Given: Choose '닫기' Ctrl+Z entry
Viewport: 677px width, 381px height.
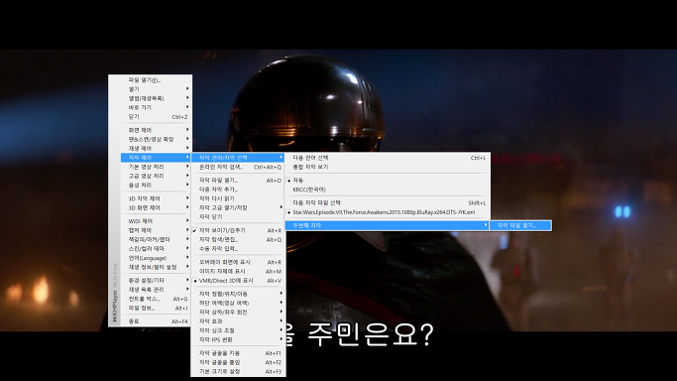Looking at the screenshot, I should [156, 117].
